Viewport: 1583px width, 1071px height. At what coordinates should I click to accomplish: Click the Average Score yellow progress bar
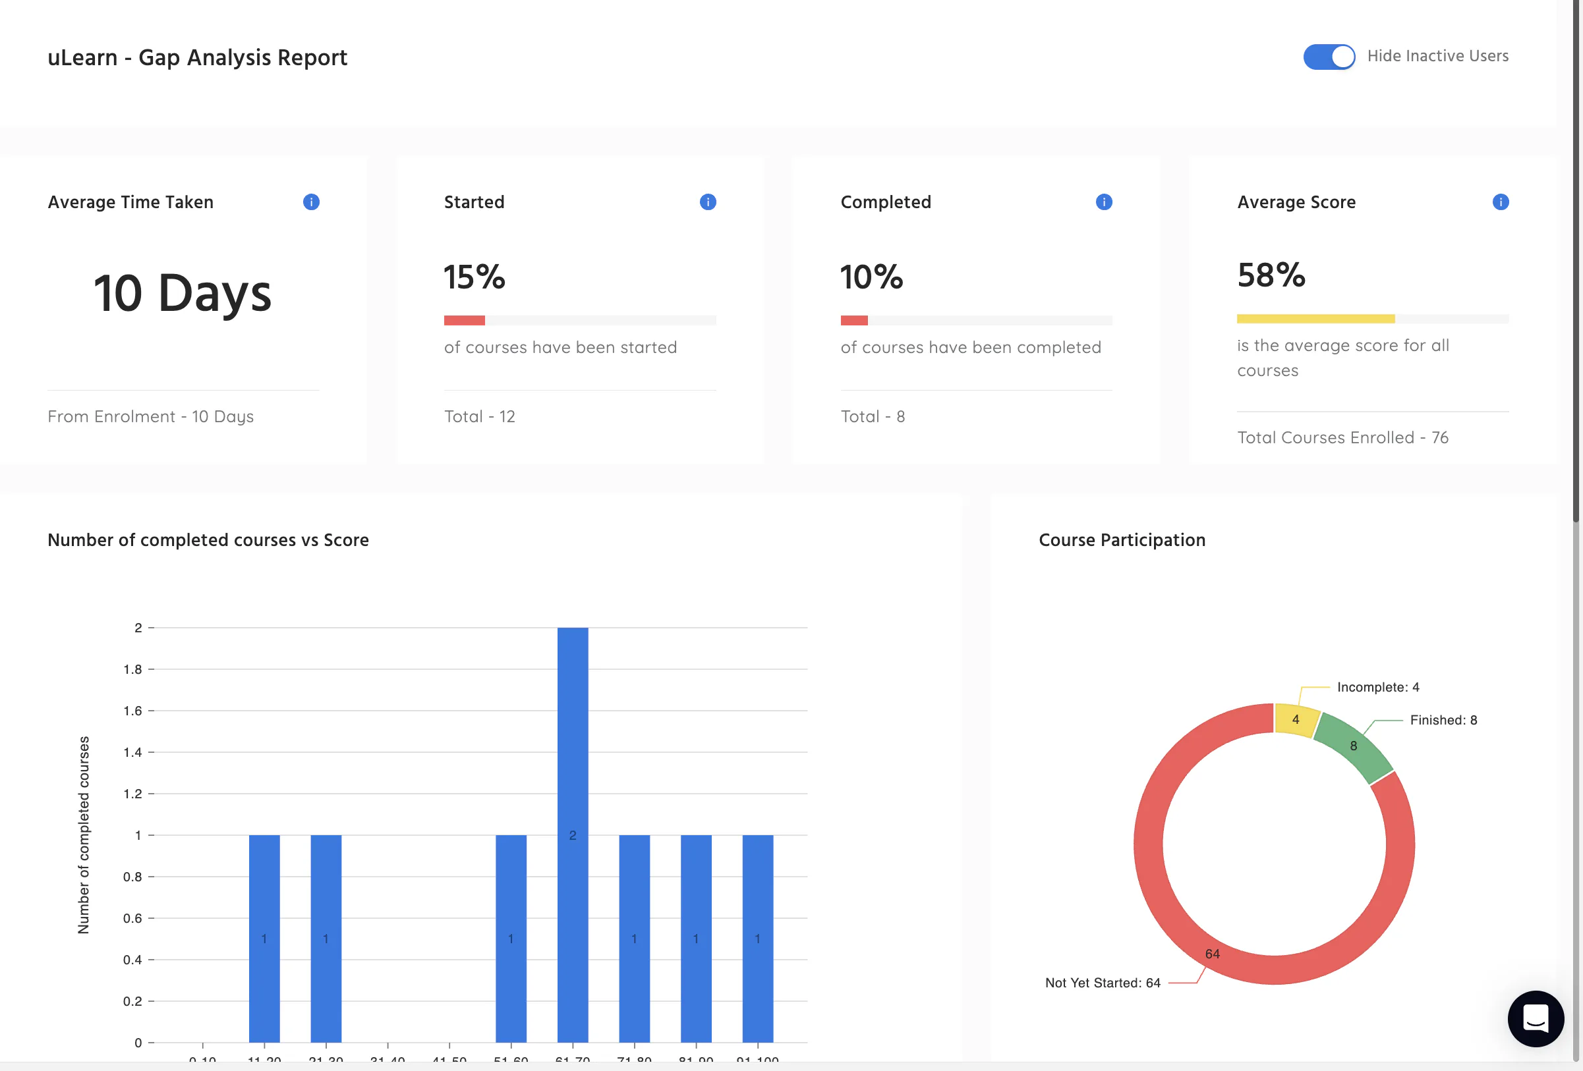tap(1316, 319)
